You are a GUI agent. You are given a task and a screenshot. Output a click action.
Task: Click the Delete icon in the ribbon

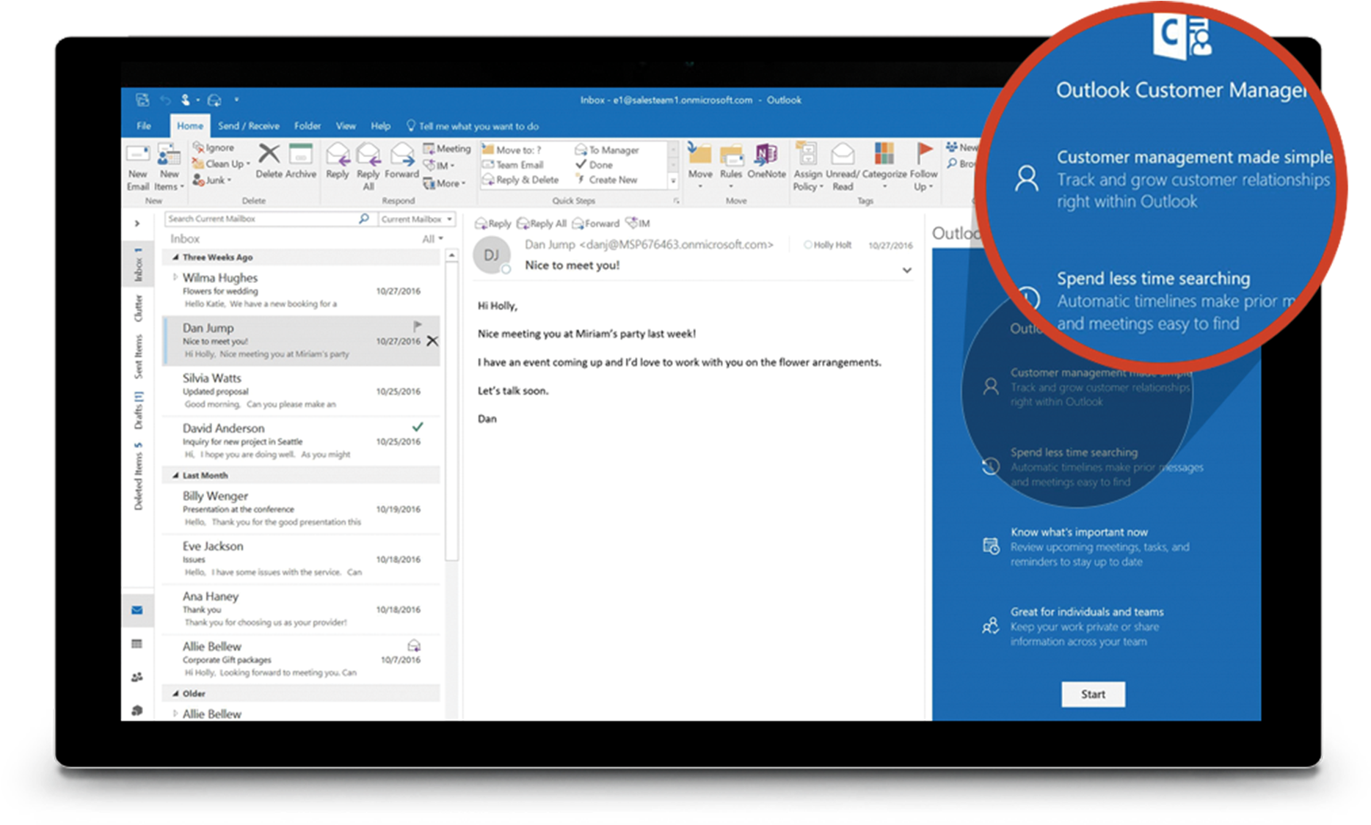coord(269,155)
